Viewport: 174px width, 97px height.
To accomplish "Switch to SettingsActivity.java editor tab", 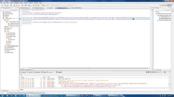I will [39, 8].
